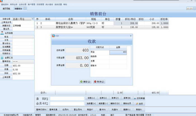The height and width of the screenshot is (116, 196).
Task: Open the 基础资料 menu
Action: pyautogui.click(x=5, y=4)
